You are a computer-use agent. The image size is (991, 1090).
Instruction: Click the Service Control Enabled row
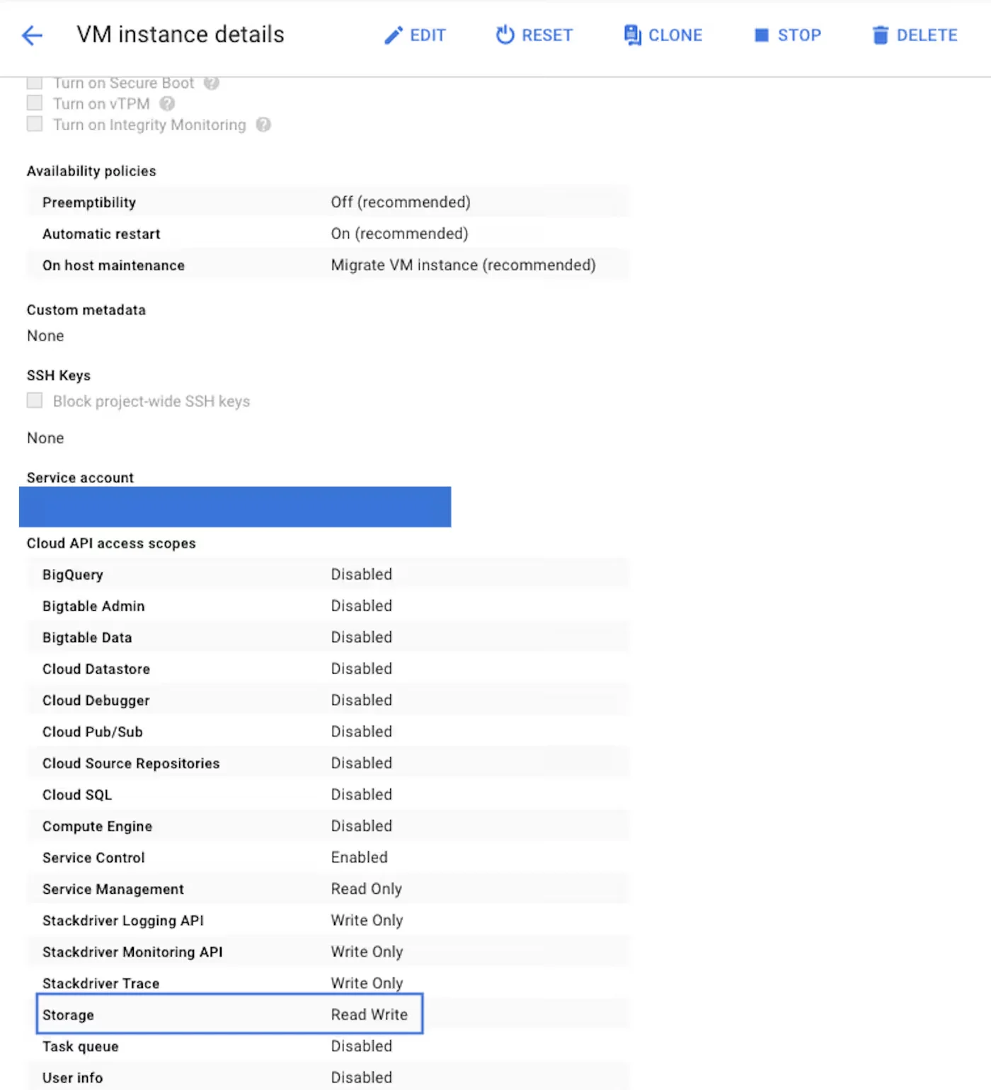tap(327, 858)
